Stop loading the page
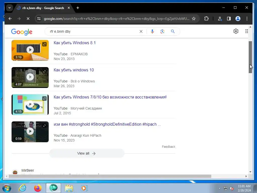This screenshot has height=193, width=257. click(28, 19)
